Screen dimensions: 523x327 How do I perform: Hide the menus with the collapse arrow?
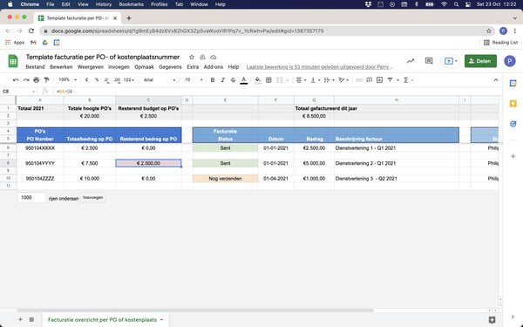click(x=496, y=80)
